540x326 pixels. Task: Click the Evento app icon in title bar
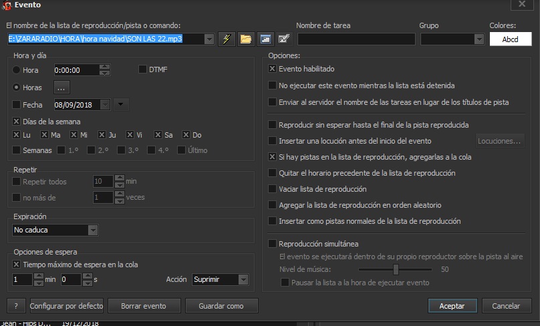coord(7,5)
